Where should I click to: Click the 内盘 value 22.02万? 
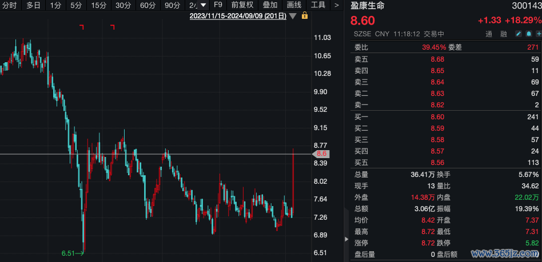coord(527,197)
